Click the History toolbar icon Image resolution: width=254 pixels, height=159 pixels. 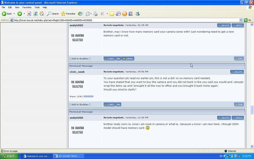coord(80,14)
